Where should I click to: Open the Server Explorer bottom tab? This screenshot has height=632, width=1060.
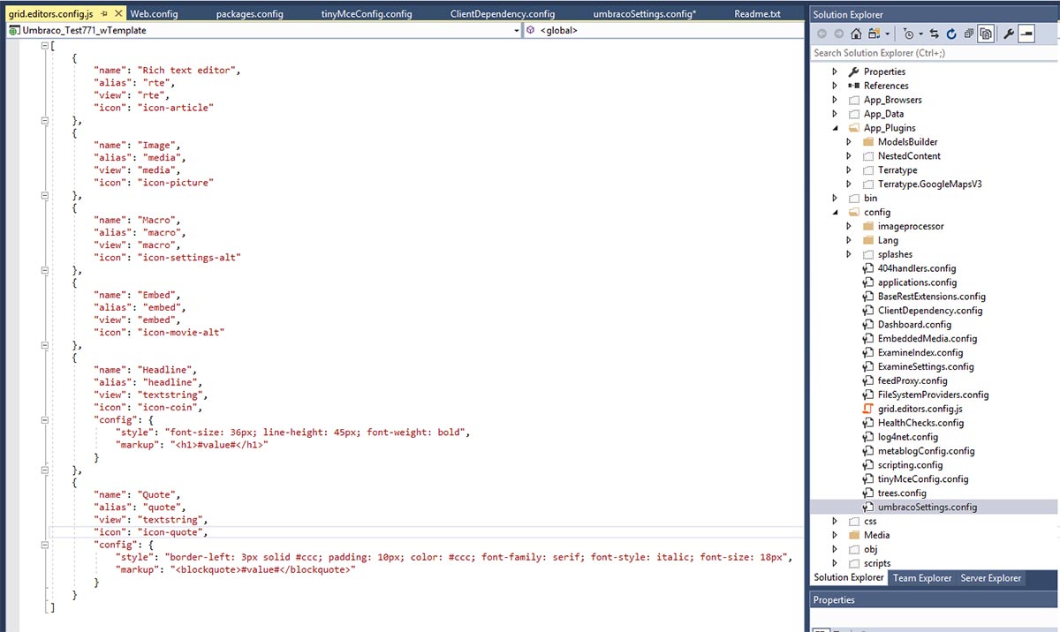(991, 578)
